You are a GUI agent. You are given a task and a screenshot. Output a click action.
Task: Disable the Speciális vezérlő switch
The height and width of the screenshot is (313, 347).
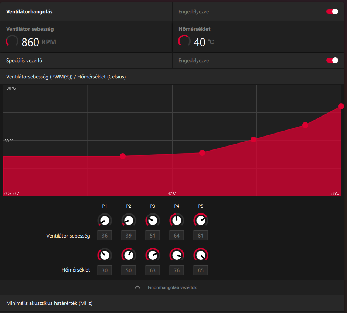click(332, 60)
